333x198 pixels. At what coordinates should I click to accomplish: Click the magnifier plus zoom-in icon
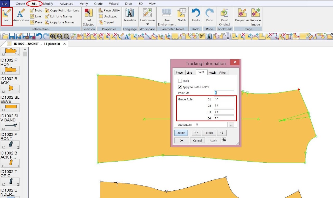(53, 36)
